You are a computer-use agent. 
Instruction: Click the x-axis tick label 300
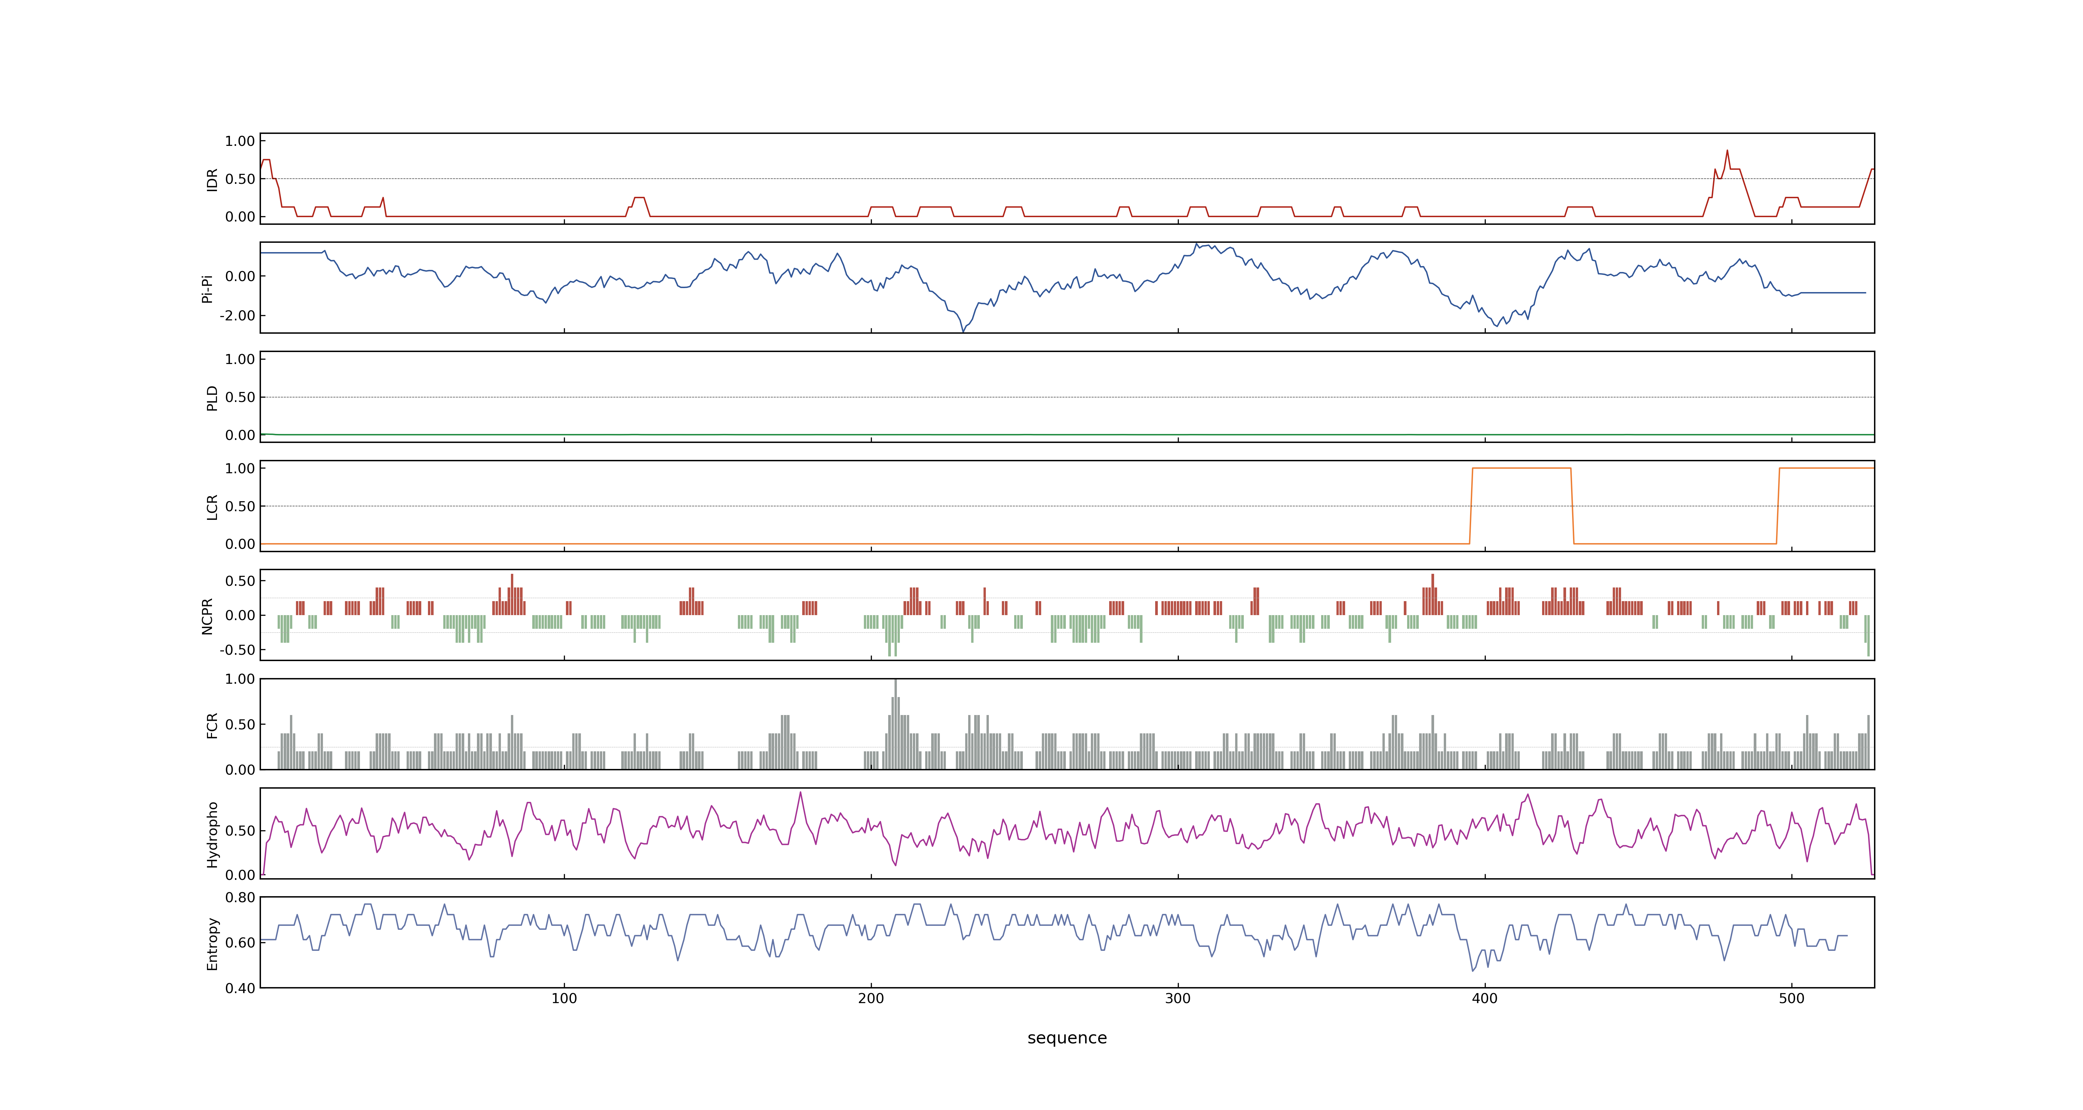[1178, 998]
